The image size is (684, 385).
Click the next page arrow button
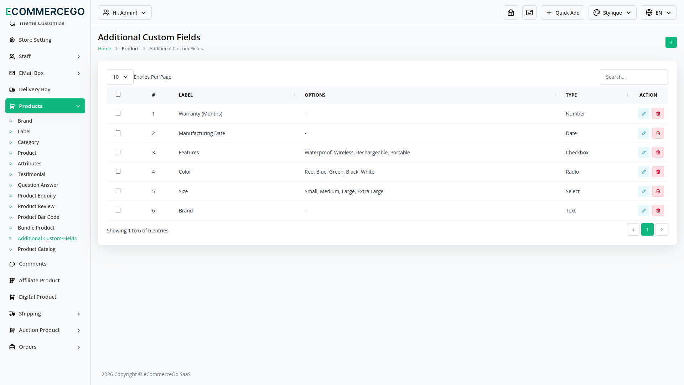pos(662,230)
